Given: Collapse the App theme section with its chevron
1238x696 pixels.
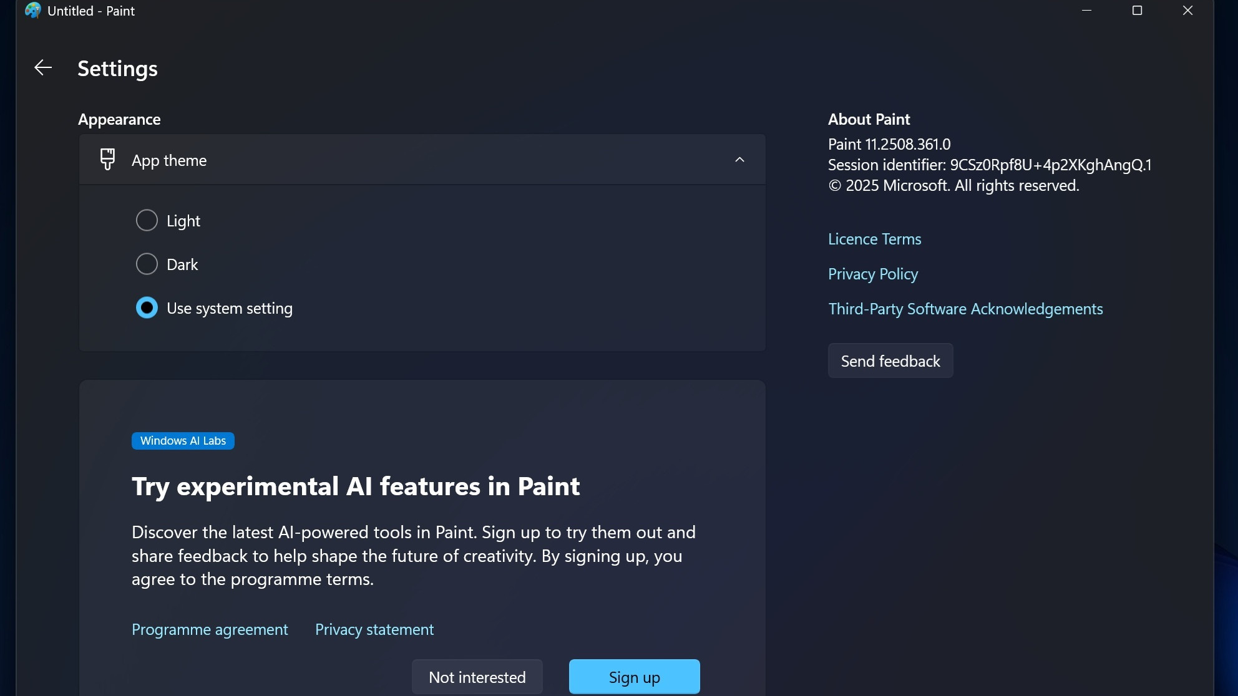Looking at the screenshot, I should 739,160.
